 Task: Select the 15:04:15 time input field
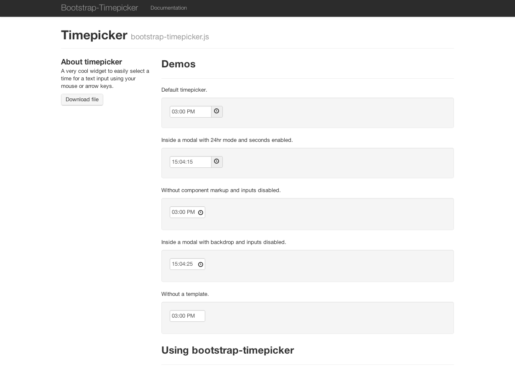coord(191,162)
